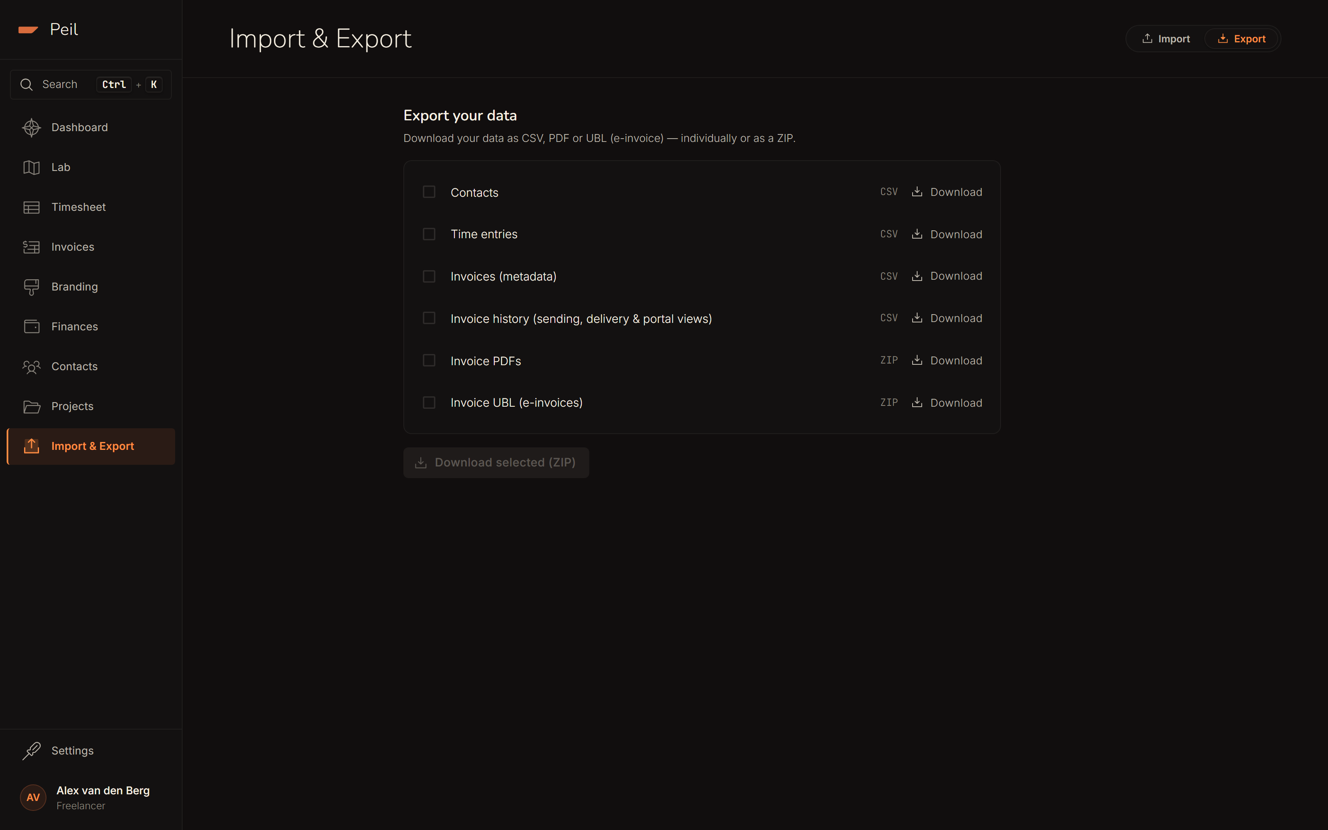Open Settings label in sidebar
The width and height of the screenshot is (1328, 830).
coord(73,750)
